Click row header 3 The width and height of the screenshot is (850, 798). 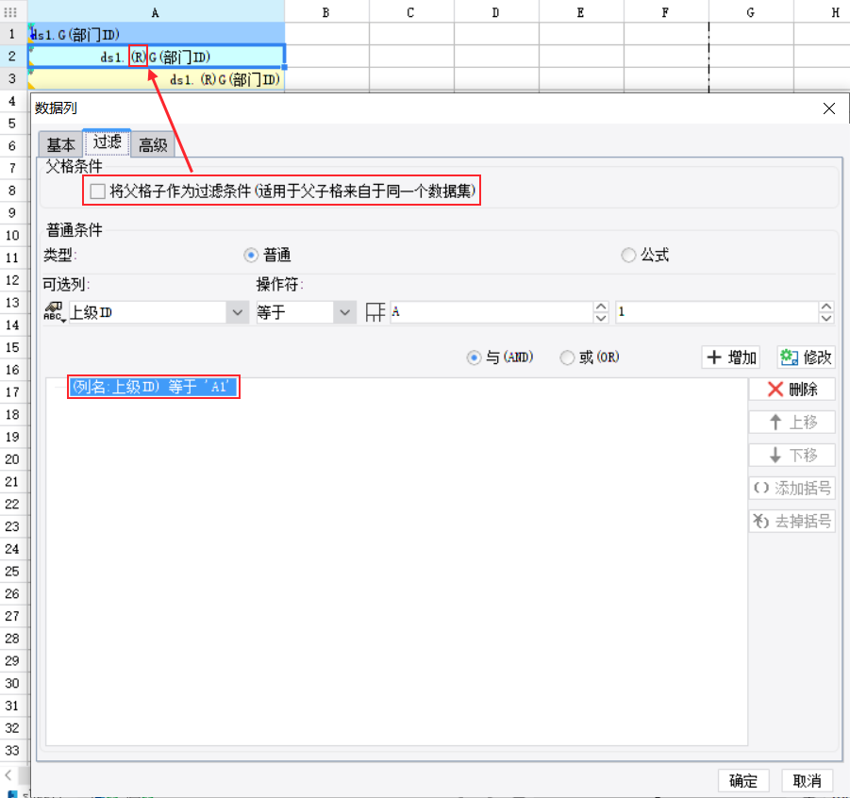13,79
